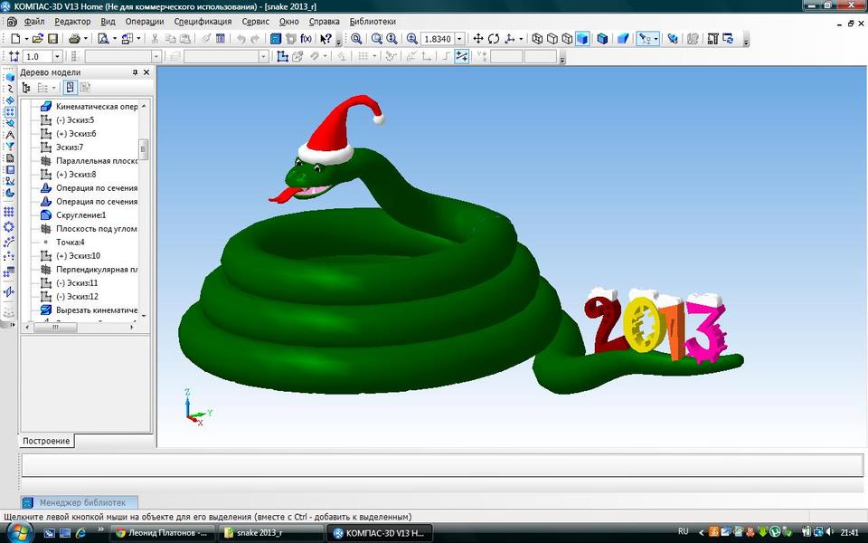The image size is (868, 543).
Task: Enable shaded (полутоновое) display mode
Action: click(581, 39)
